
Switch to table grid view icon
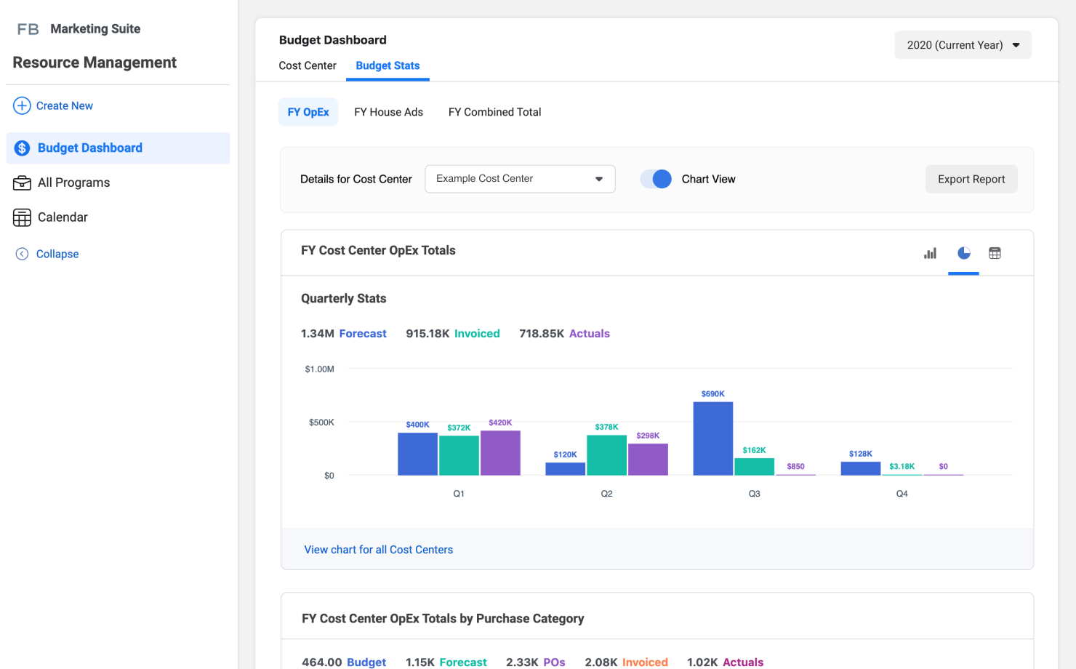point(995,253)
